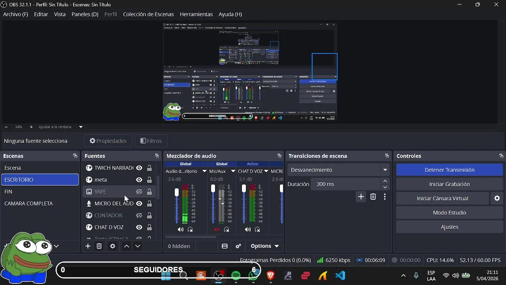Hide the CHAT D VOZ source
506x285 pixels.
tap(139, 227)
